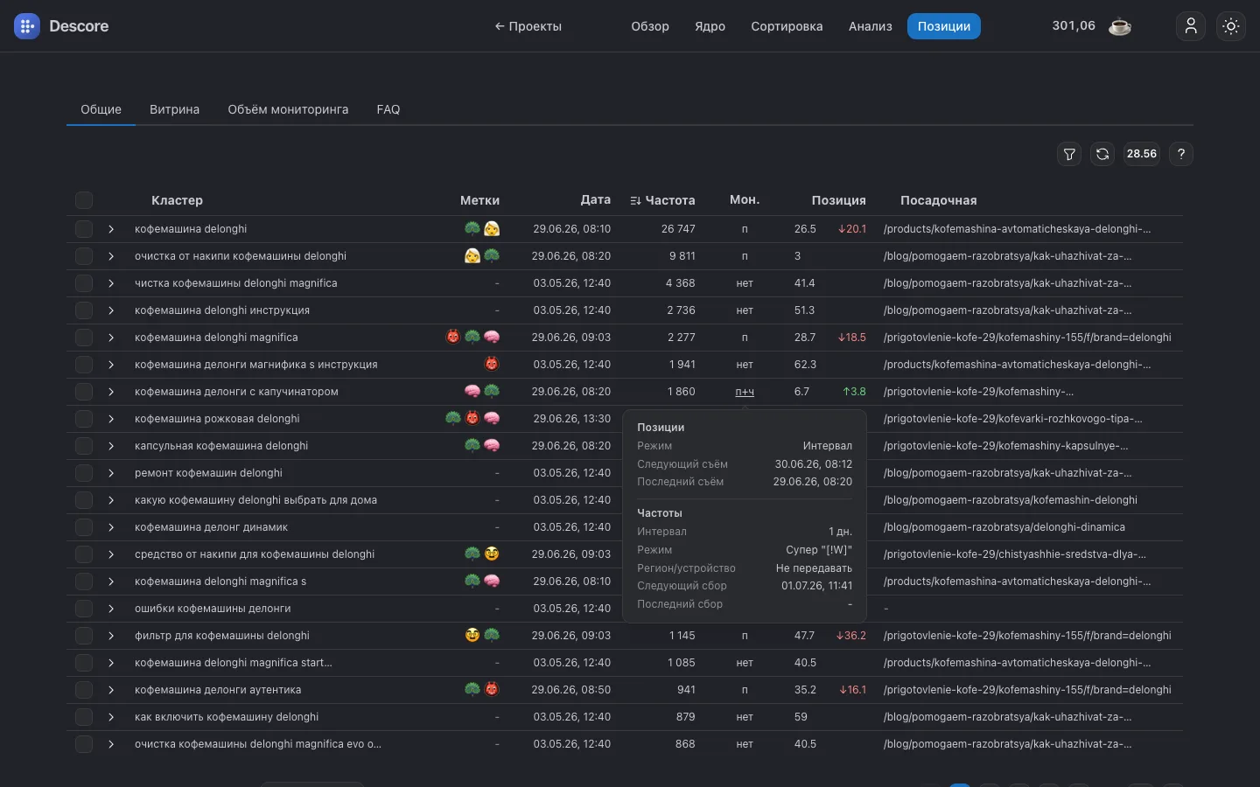
Task: Expand the кофемашина delonghi cluster
Action: click(x=111, y=229)
